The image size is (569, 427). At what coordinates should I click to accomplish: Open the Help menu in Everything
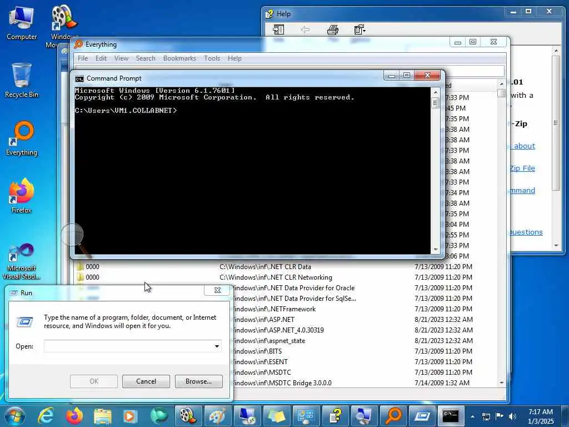tap(234, 58)
